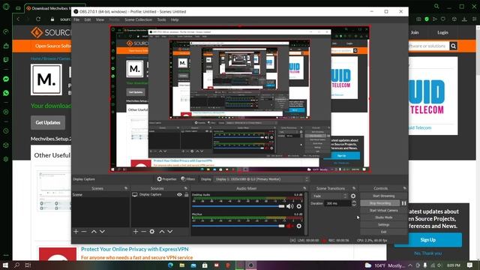Pop out the Scene Transitions dock

coord(354,188)
